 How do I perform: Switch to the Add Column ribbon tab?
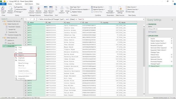click(x=29, y=4)
